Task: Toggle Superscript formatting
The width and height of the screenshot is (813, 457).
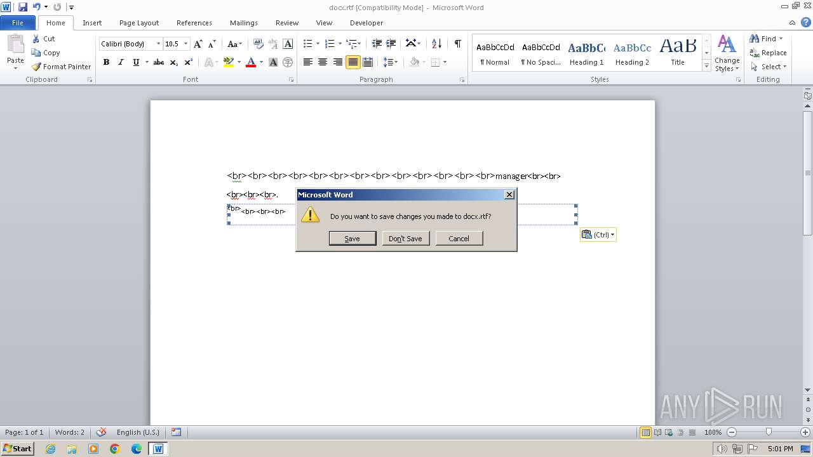Action: pyautogui.click(x=189, y=62)
